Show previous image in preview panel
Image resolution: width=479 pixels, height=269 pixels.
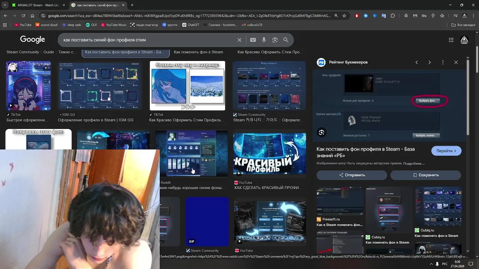[417, 62]
